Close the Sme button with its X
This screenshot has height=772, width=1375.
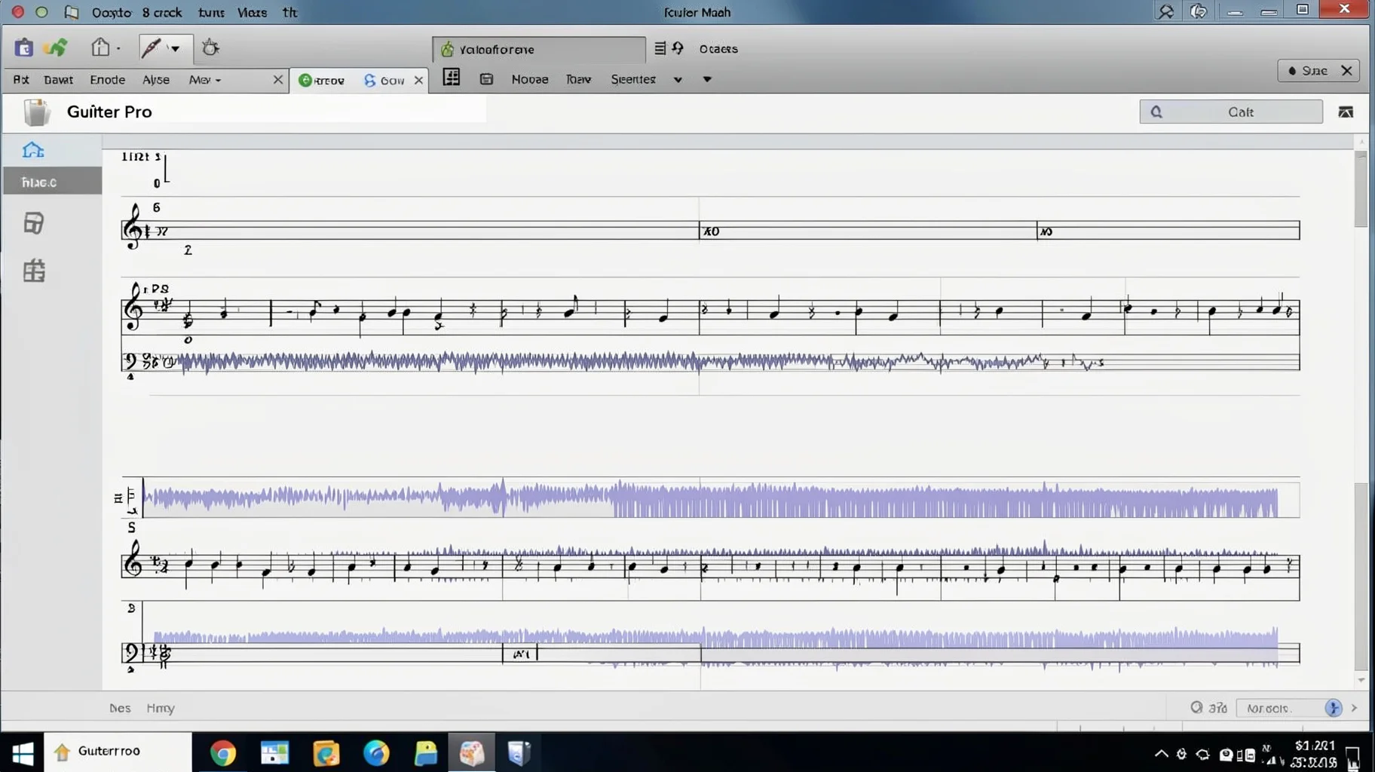coord(1346,70)
